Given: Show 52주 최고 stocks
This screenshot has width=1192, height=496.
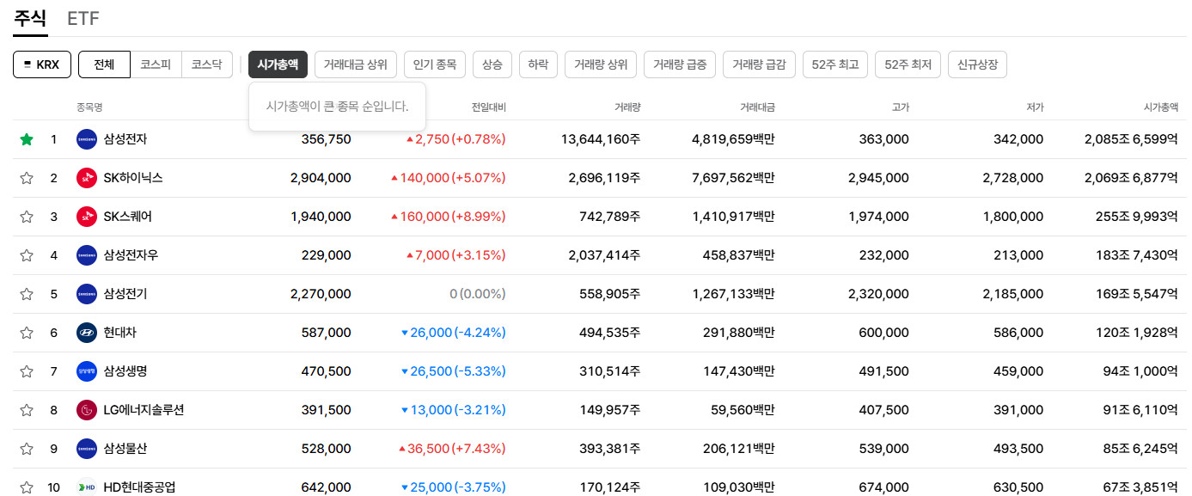Looking at the screenshot, I should click(x=835, y=64).
